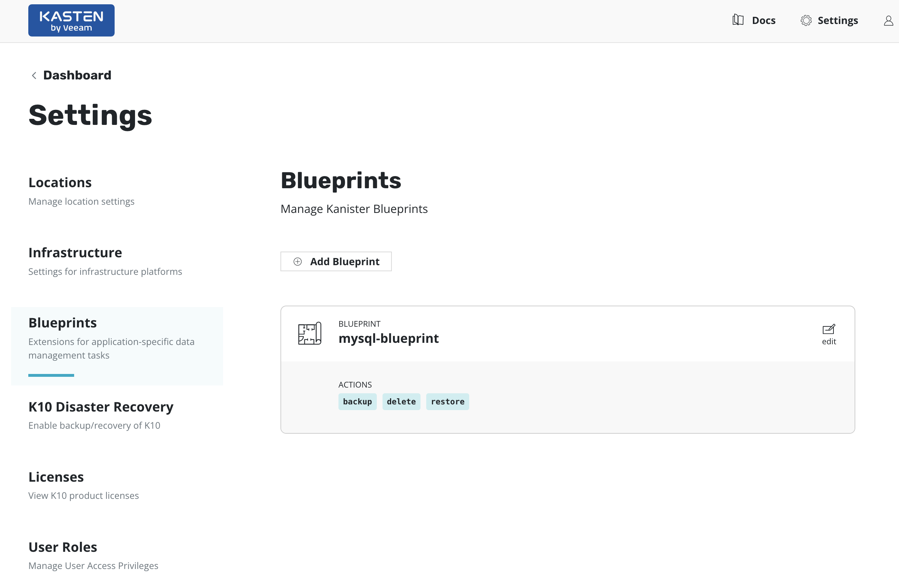Image resolution: width=899 pixels, height=579 pixels.
Task: Open the Infrastructure settings section
Action: tap(75, 253)
